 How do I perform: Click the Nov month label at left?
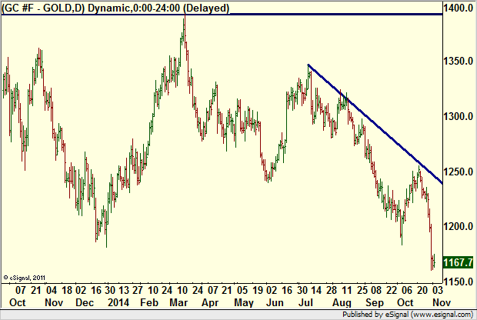pos(54,302)
